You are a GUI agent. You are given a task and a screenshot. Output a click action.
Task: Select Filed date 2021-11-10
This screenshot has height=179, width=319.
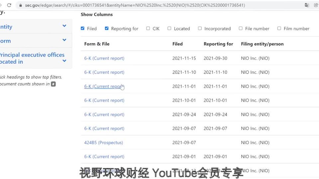184,72
